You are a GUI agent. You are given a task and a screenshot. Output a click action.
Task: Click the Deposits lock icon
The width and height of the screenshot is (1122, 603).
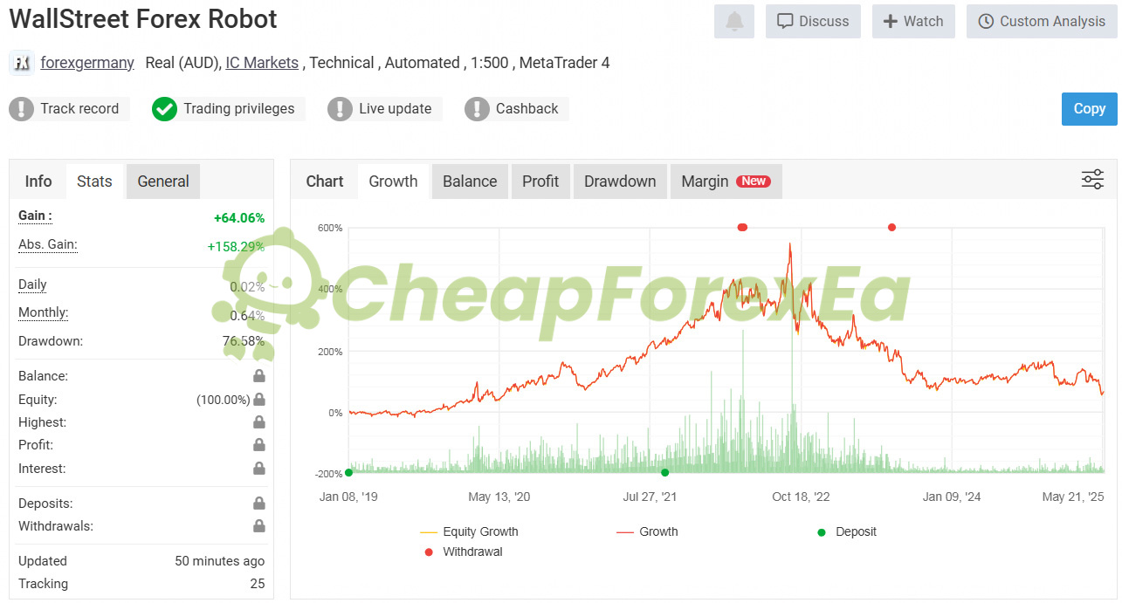(259, 504)
